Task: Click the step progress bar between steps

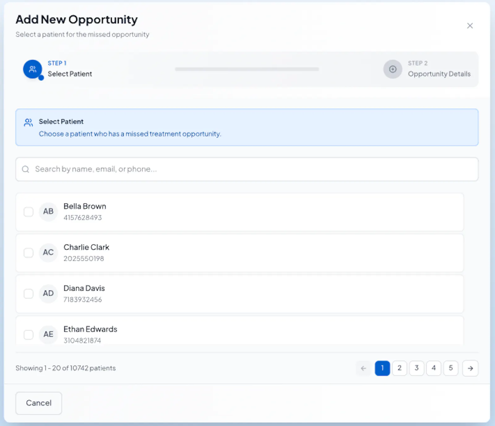Action: [x=247, y=69]
